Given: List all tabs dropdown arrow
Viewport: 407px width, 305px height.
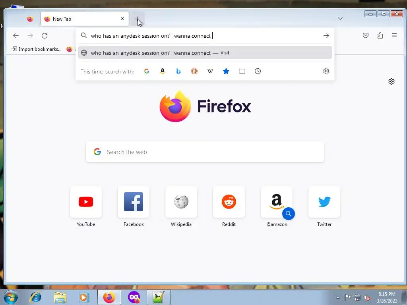Looking at the screenshot, I should pyautogui.click(x=340, y=18).
